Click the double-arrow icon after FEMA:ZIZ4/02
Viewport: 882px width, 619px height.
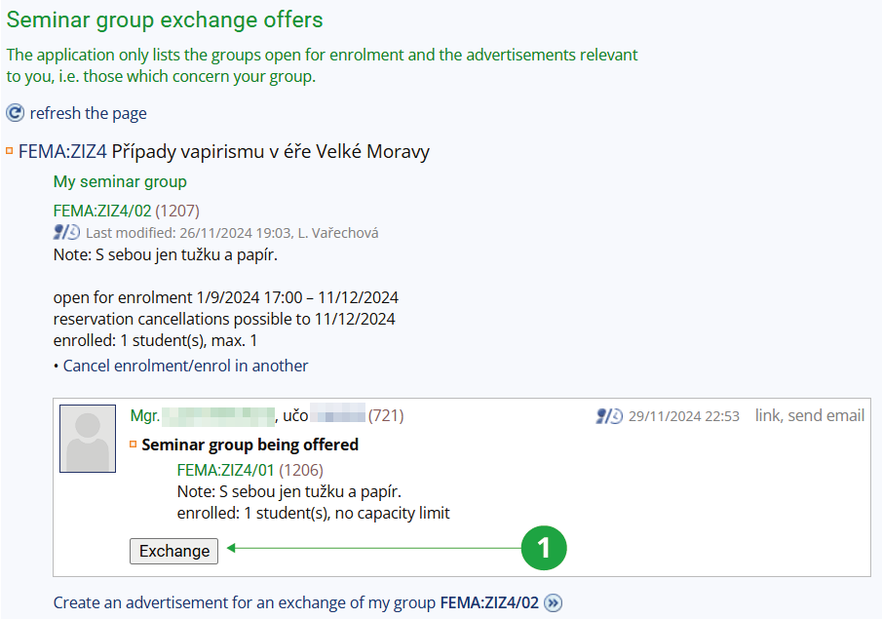coord(554,602)
